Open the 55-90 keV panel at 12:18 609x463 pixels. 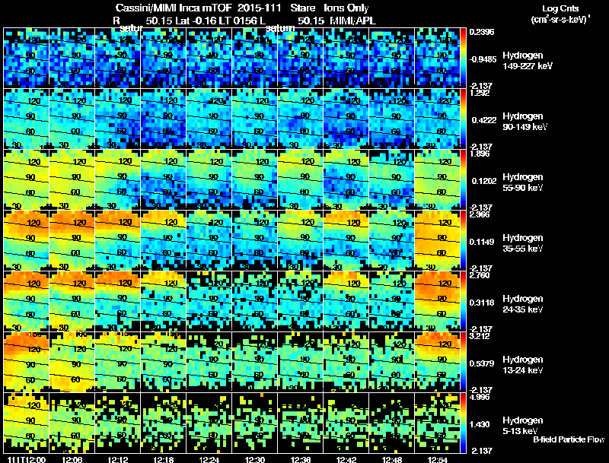click(164, 179)
